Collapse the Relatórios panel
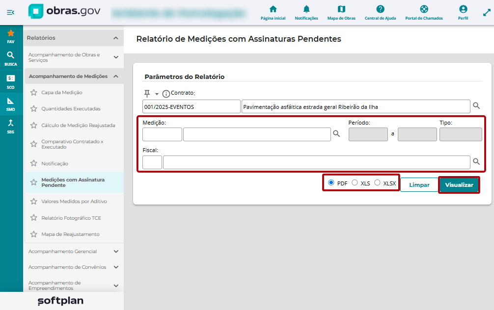This screenshot has width=494, height=310. 116,38
